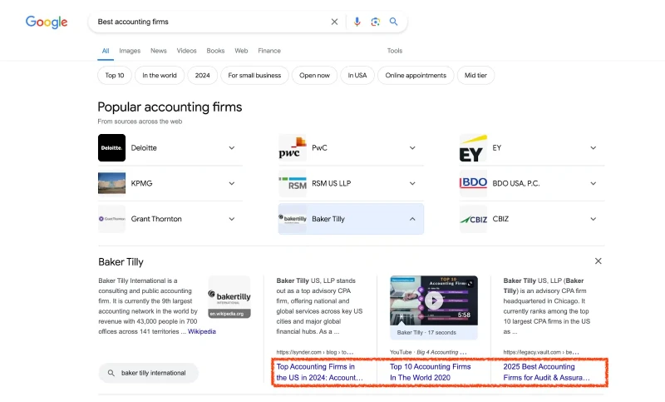Search baker tilly international suggestion
Screen dimensions: 665x402
(x=149, y=373)
